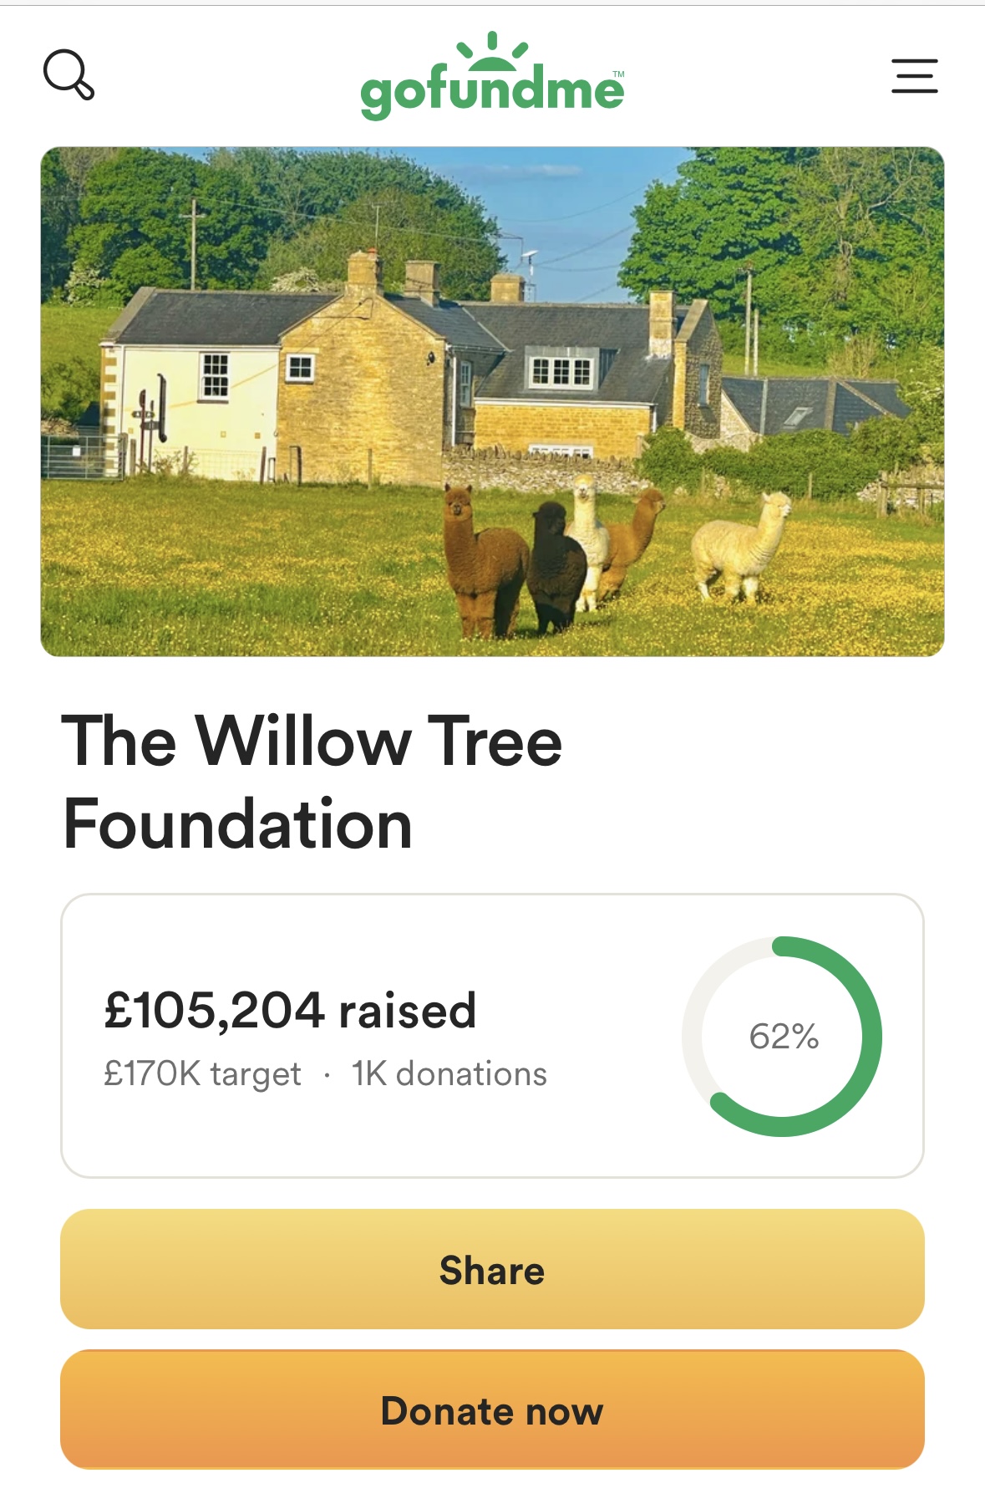
Task: Click the Share button
Action: point(492,1269)
